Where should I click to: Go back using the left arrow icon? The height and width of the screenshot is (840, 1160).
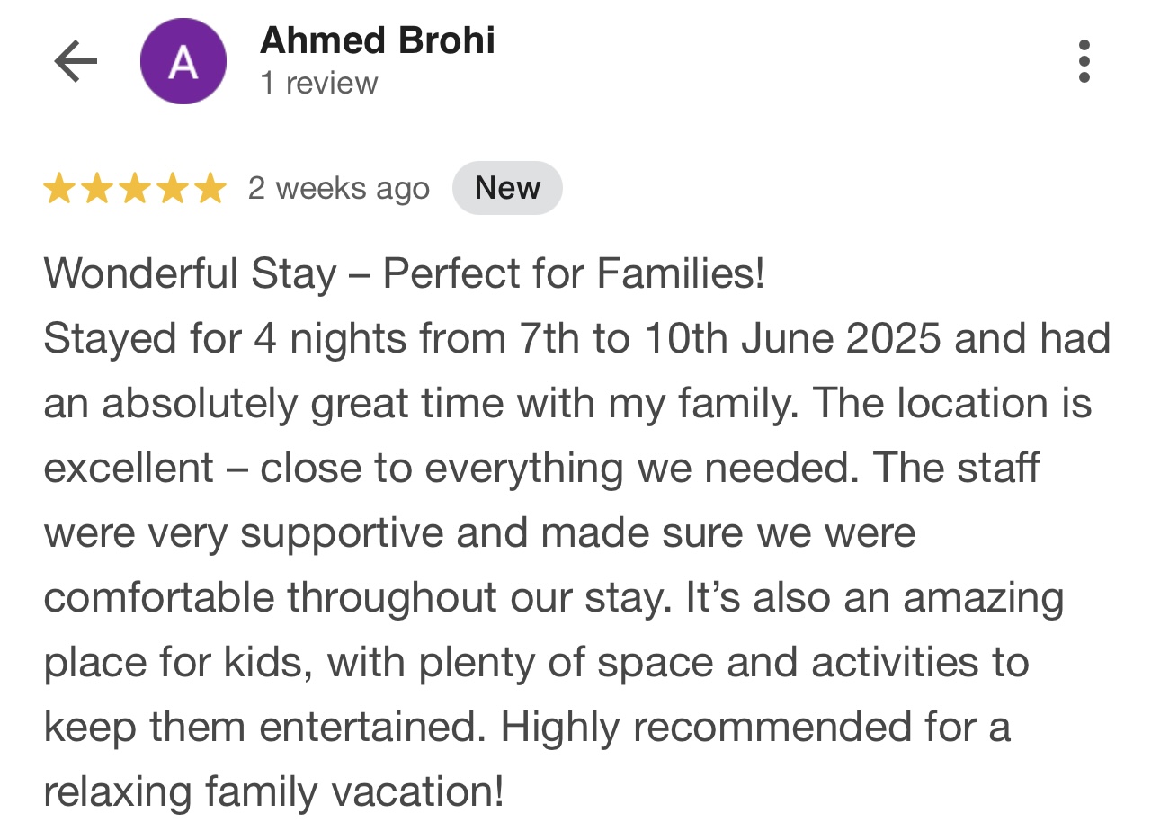(x=76, y=62)
